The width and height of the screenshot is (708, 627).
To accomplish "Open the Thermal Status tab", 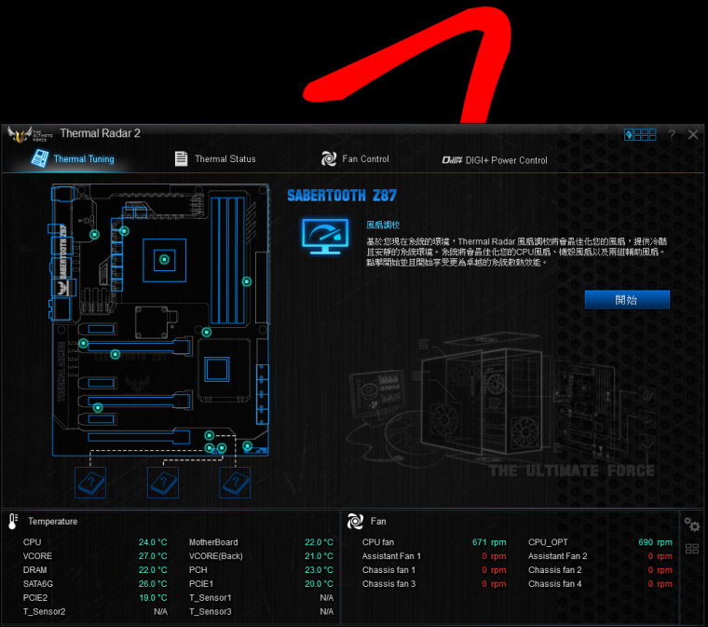I will [215, 159].
